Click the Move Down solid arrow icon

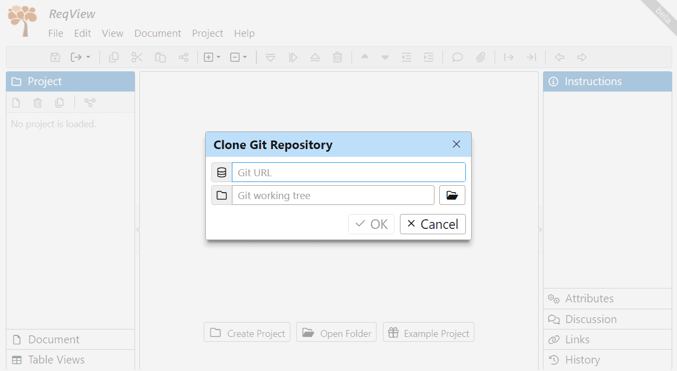click(385, 57)
